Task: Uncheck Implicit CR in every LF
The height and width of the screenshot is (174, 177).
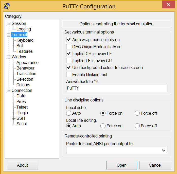Action: (x=69, y=54)
